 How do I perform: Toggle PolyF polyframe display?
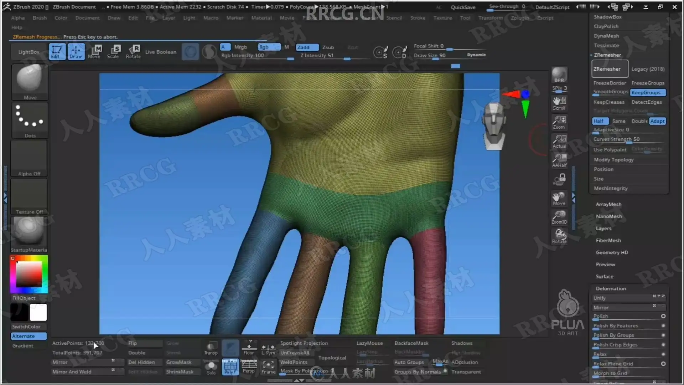coord(230,367)
